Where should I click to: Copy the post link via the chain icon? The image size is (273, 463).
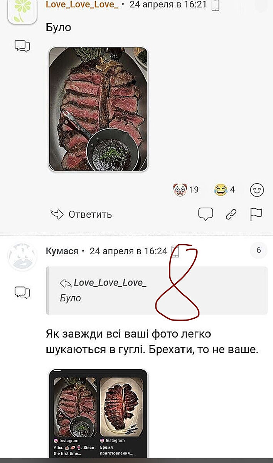(231, 214)
